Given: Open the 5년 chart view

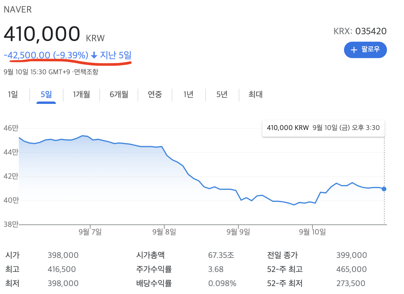Looking at the screenshot, I should [x=222, y=94].
